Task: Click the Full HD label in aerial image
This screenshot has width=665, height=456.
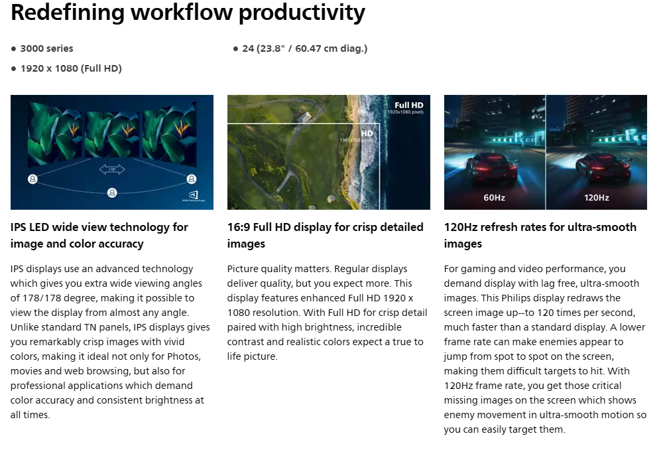Action: (x=408, y=106)
